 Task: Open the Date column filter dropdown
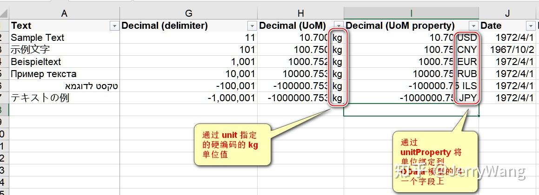click(x=530, y=26)
